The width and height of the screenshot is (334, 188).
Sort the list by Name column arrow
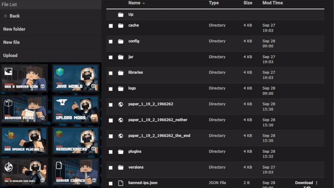(144, 3)
